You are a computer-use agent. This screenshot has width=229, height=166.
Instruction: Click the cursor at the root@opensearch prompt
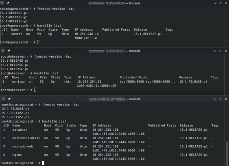pyautogui.click(x=38, y=42)
